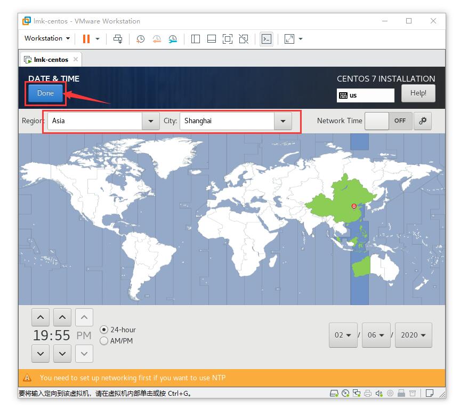
Task: Click the network adapter status icon
Action: pos(357,394)
